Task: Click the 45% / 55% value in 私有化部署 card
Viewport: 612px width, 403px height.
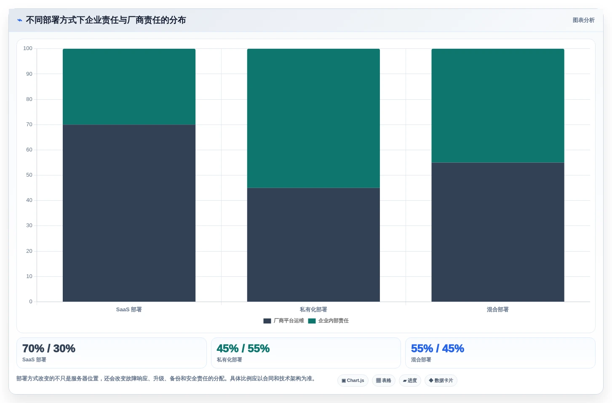Action: pos(243,348)
